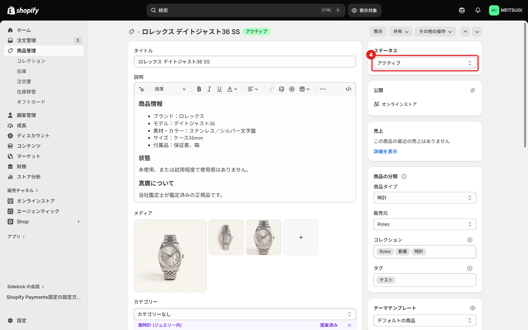Open 商品タイプ dropdown showing 時計

tap(425, 198)
